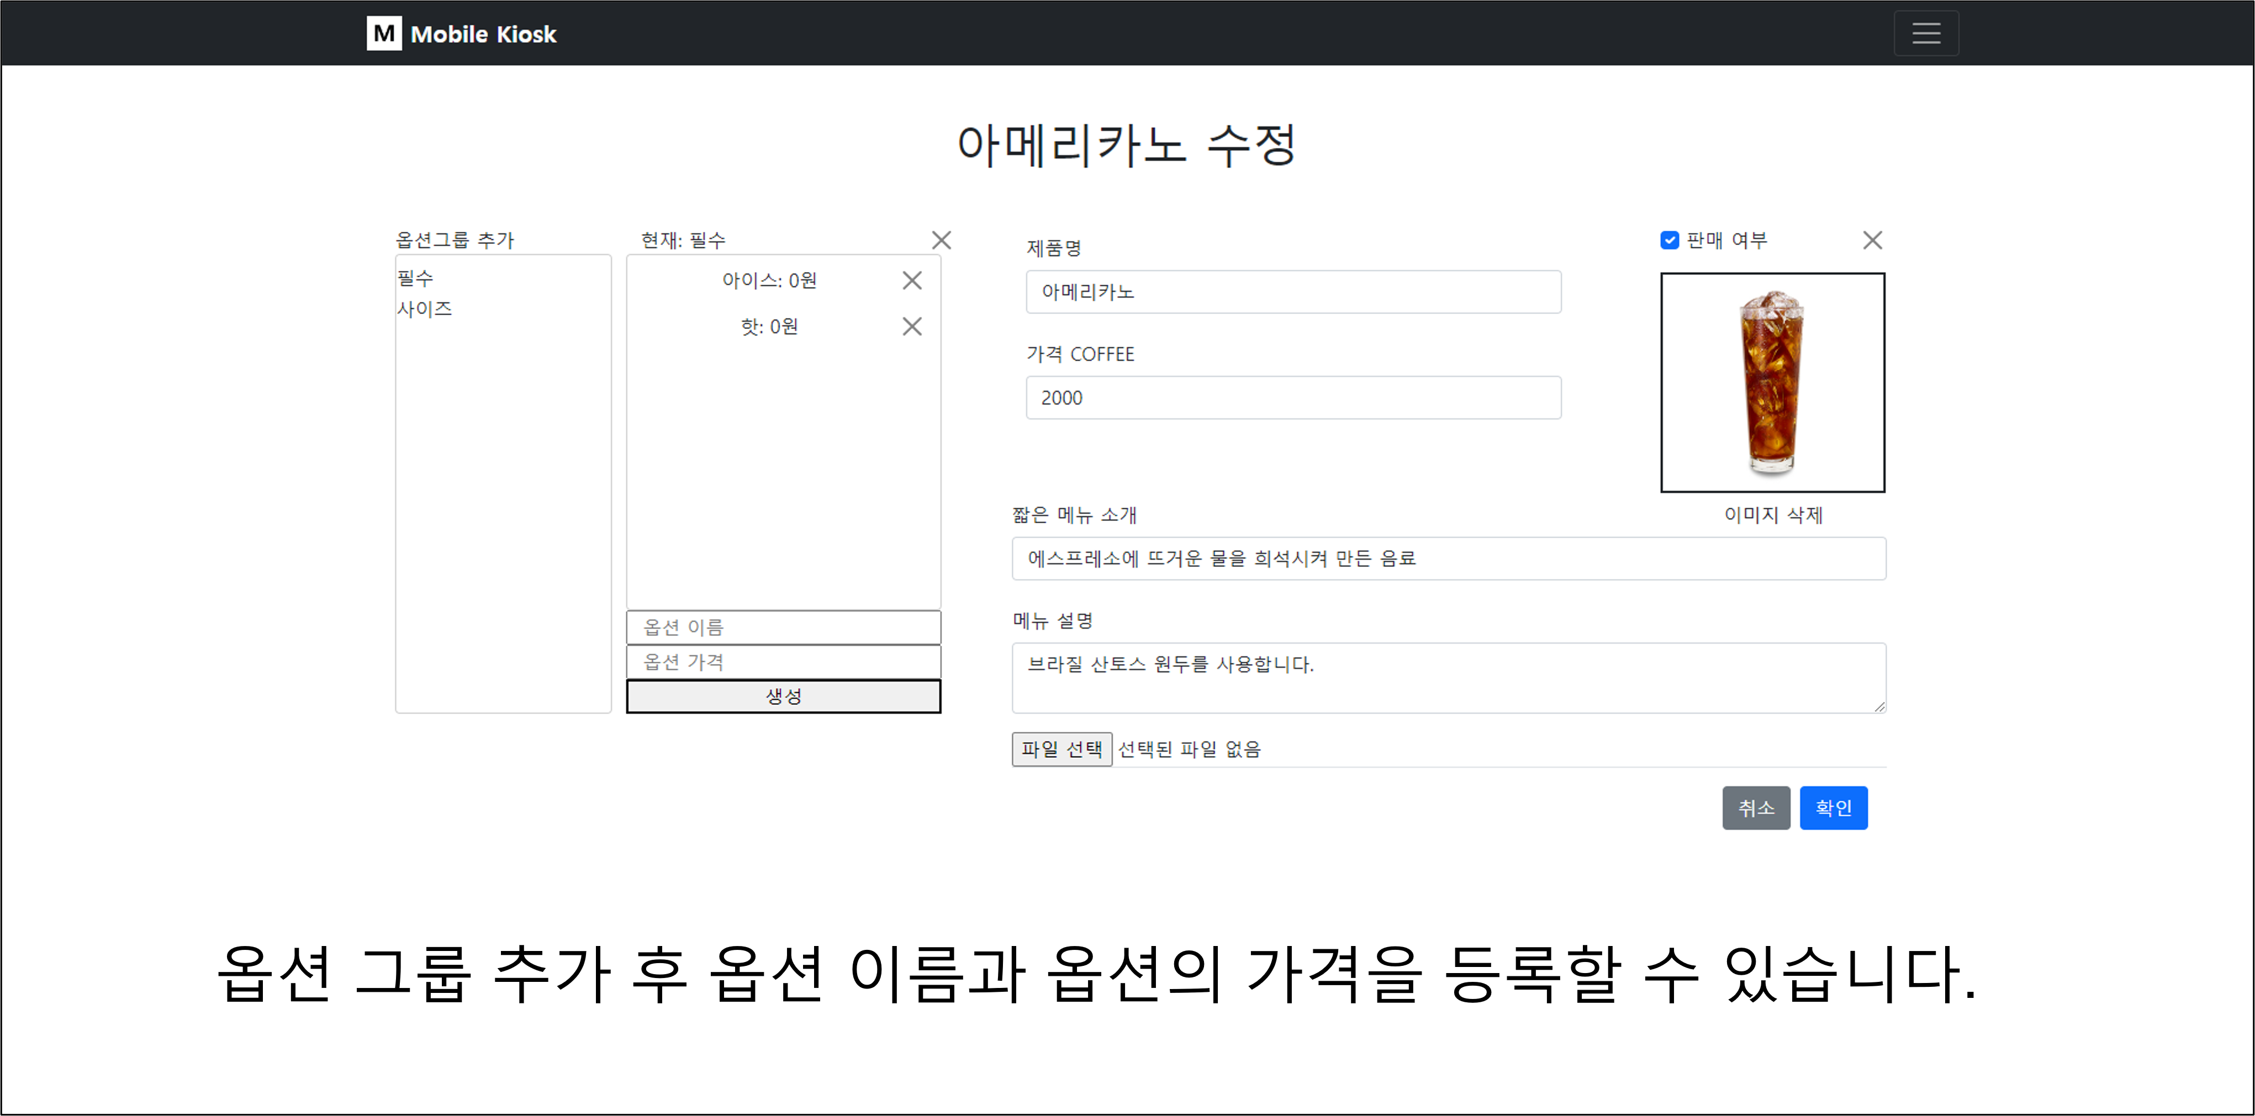The width and height of the screenshot is (2255, 1116).
Task: Click the 아이스: 0원 option text
Action: point(769,280)
